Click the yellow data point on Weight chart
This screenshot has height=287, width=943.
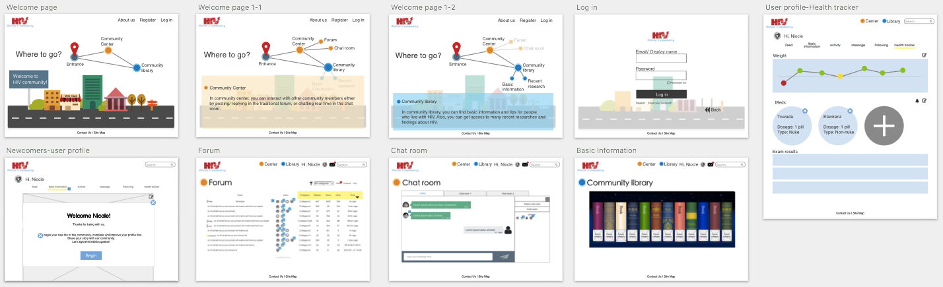point(840,76)
